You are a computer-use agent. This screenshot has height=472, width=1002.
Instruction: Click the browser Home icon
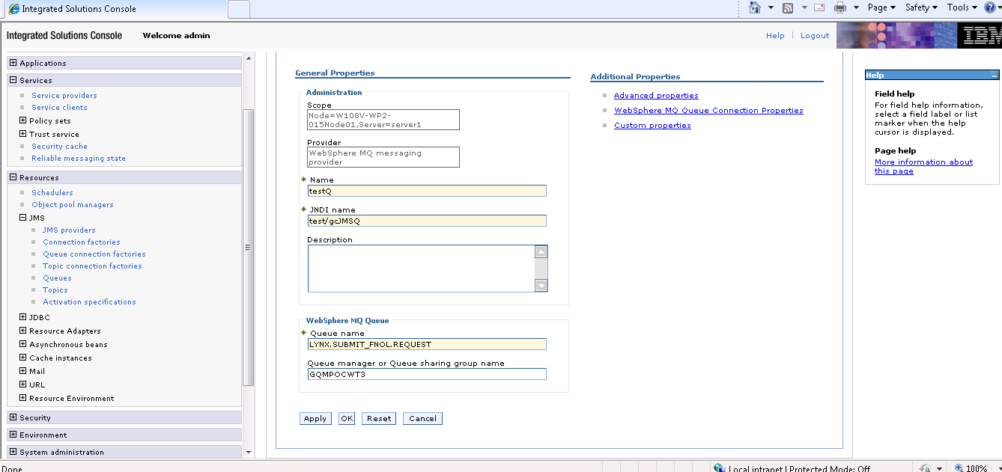[755, 7]
